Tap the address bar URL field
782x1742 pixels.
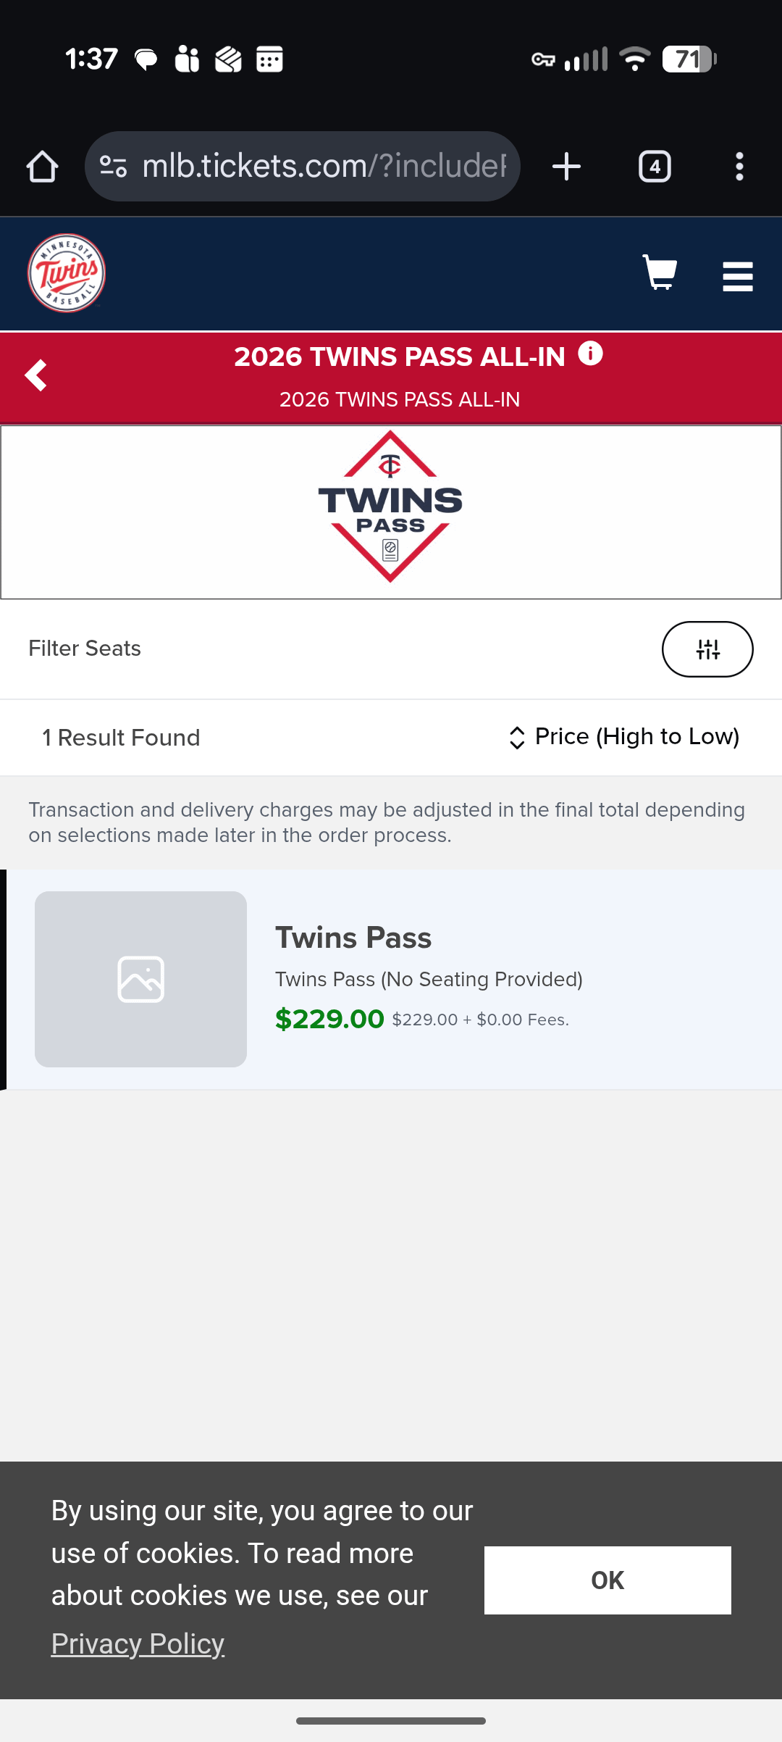pos(324,167)
